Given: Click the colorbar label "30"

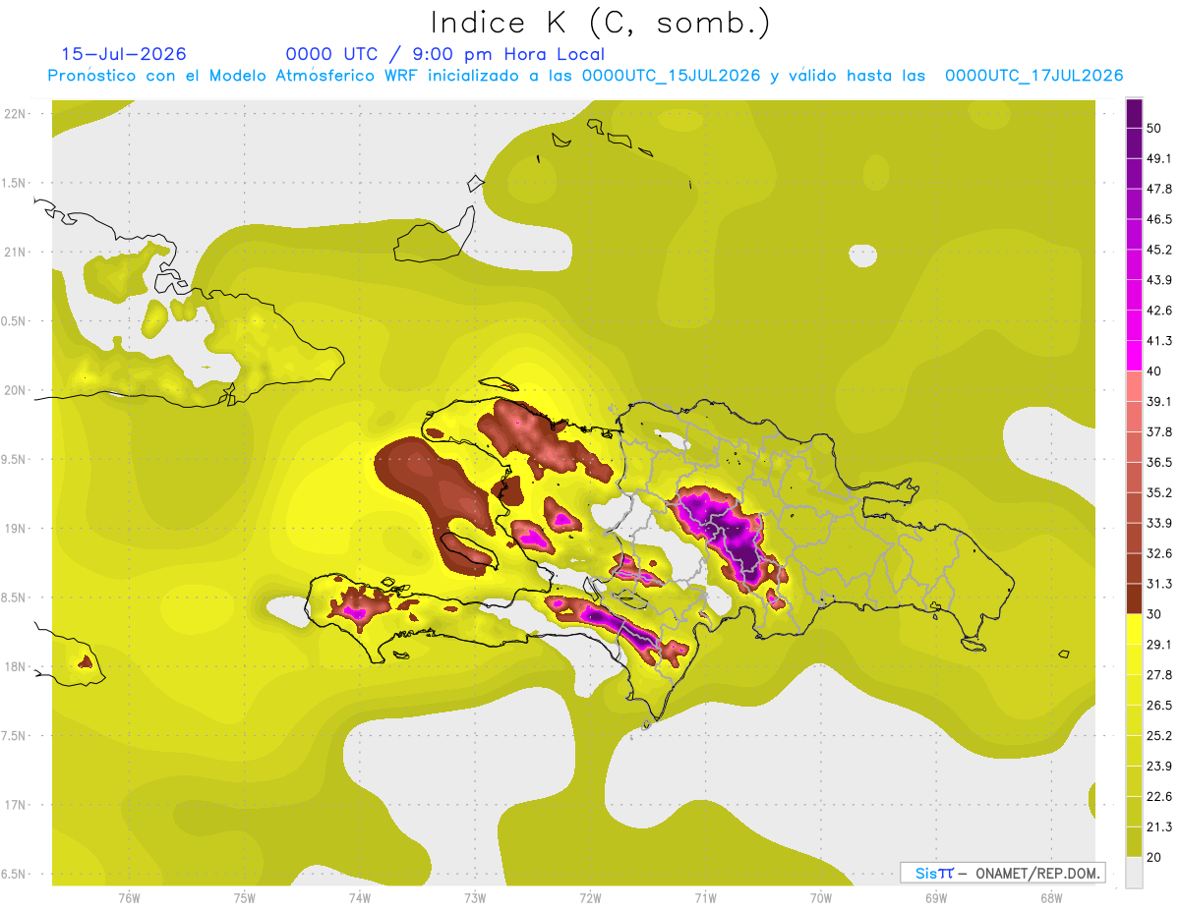Looking at the screenshot, I should [1154, 614].
